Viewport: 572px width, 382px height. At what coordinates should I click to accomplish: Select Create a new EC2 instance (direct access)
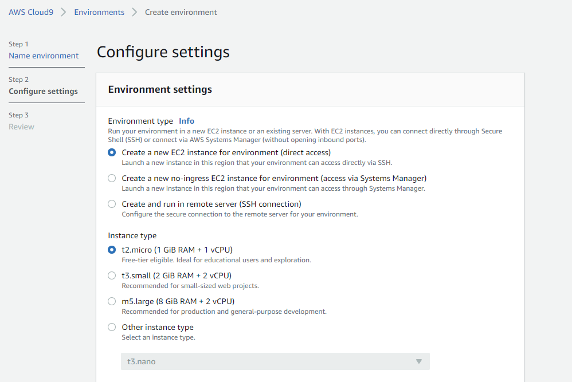coord(112,152)
